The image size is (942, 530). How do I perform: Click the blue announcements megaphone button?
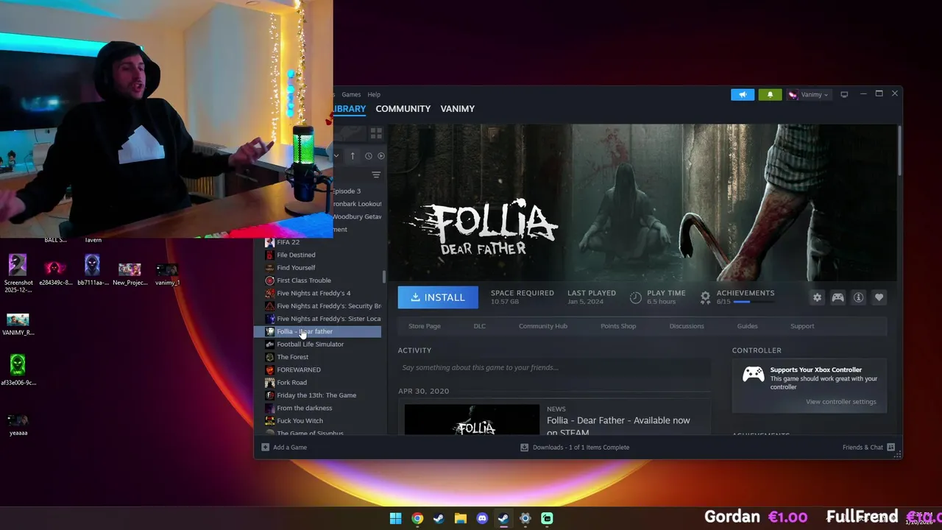[743, 94]
